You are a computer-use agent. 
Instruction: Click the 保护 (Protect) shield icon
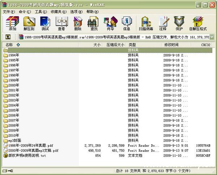point(179,23)
